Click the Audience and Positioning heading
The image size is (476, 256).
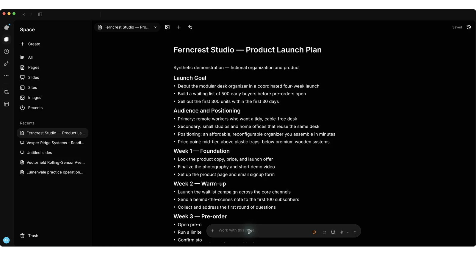click(207, 111)
